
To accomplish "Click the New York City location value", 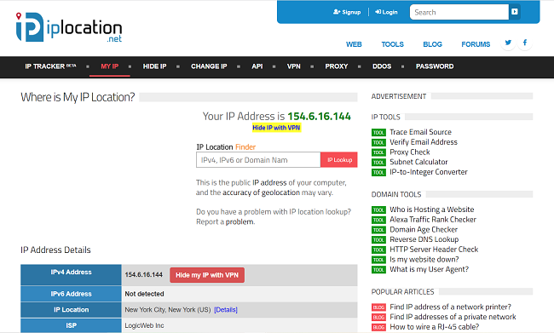I will tap(167, 310).
